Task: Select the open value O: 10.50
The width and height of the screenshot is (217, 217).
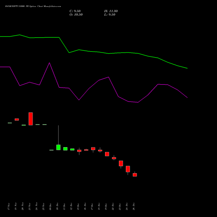Action: pyautogui.click(x=76, y=15)
